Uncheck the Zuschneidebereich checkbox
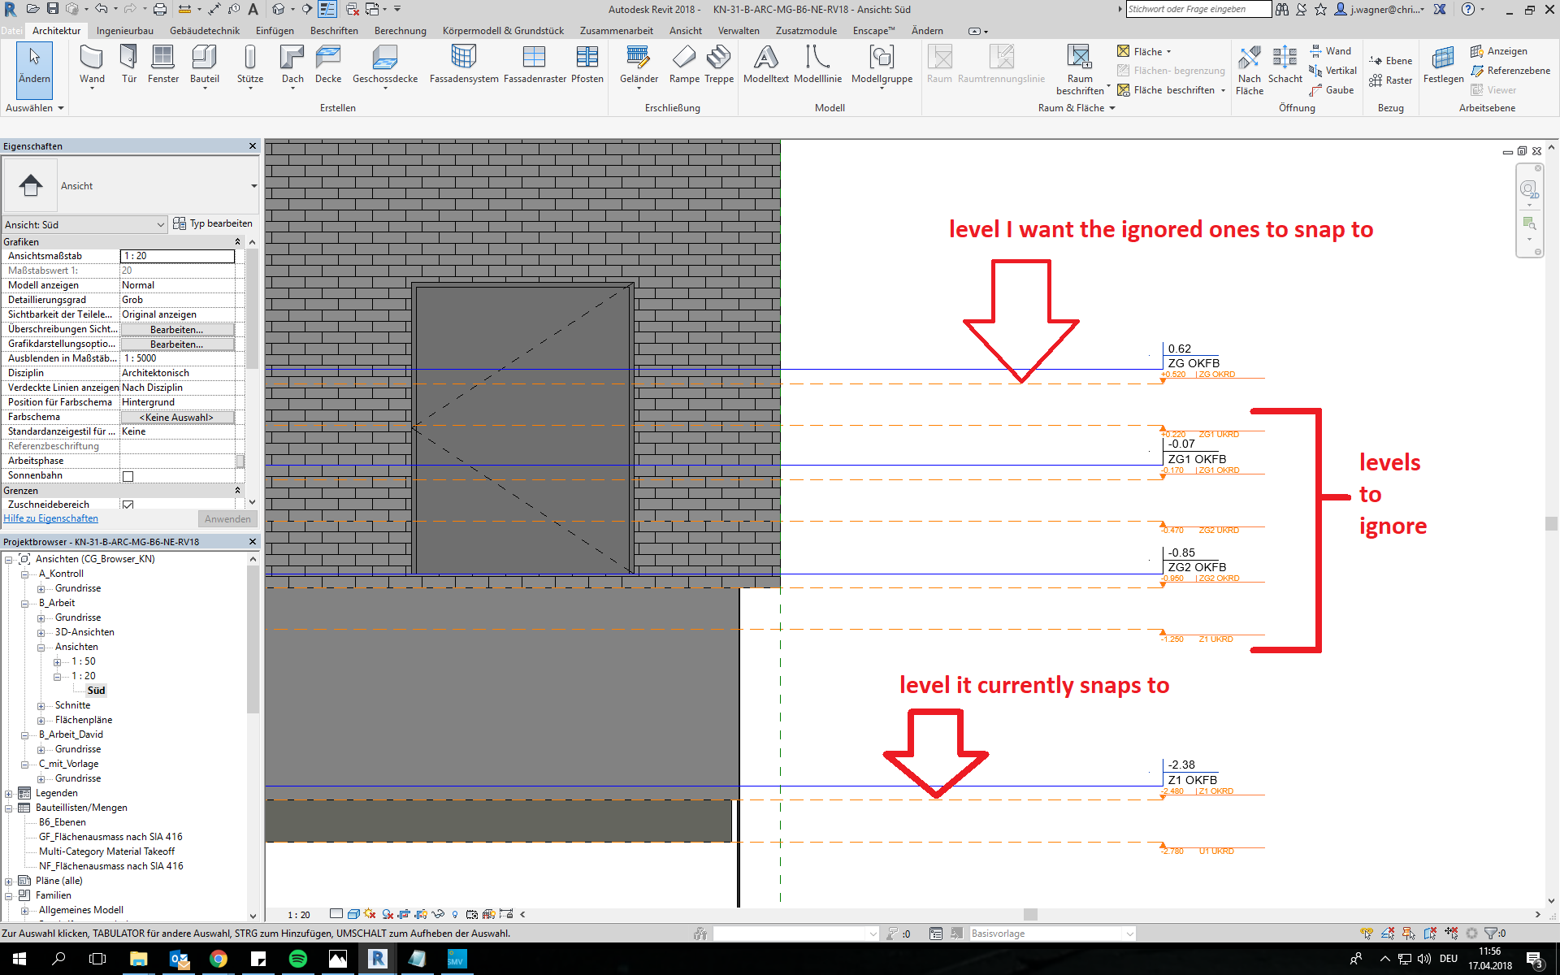1560x975 pixels. 128,505
